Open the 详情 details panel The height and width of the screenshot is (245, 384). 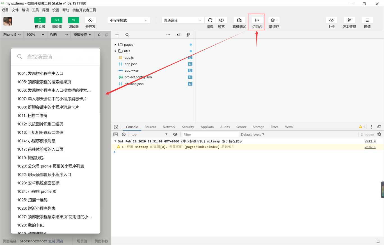(x=367, y=20)
